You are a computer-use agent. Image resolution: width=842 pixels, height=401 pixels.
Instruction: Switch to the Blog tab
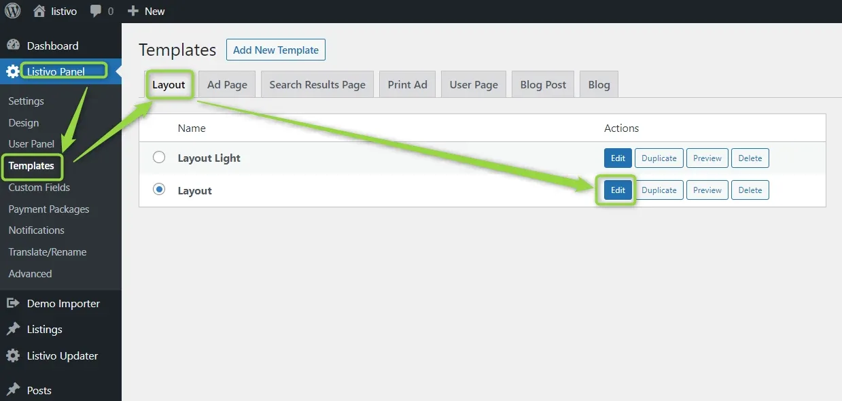[x=599, y=84]
